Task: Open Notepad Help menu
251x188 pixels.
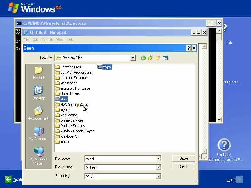Action: (70, 39)
